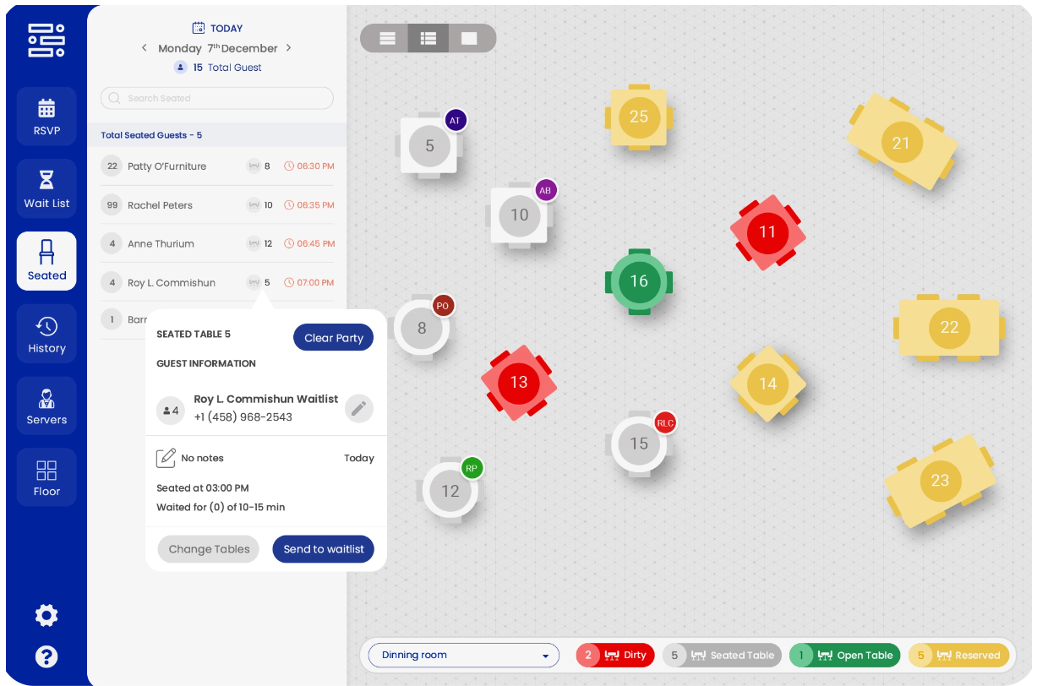
Task: Open the Wait List section
Action: click(x=46, y=188)
